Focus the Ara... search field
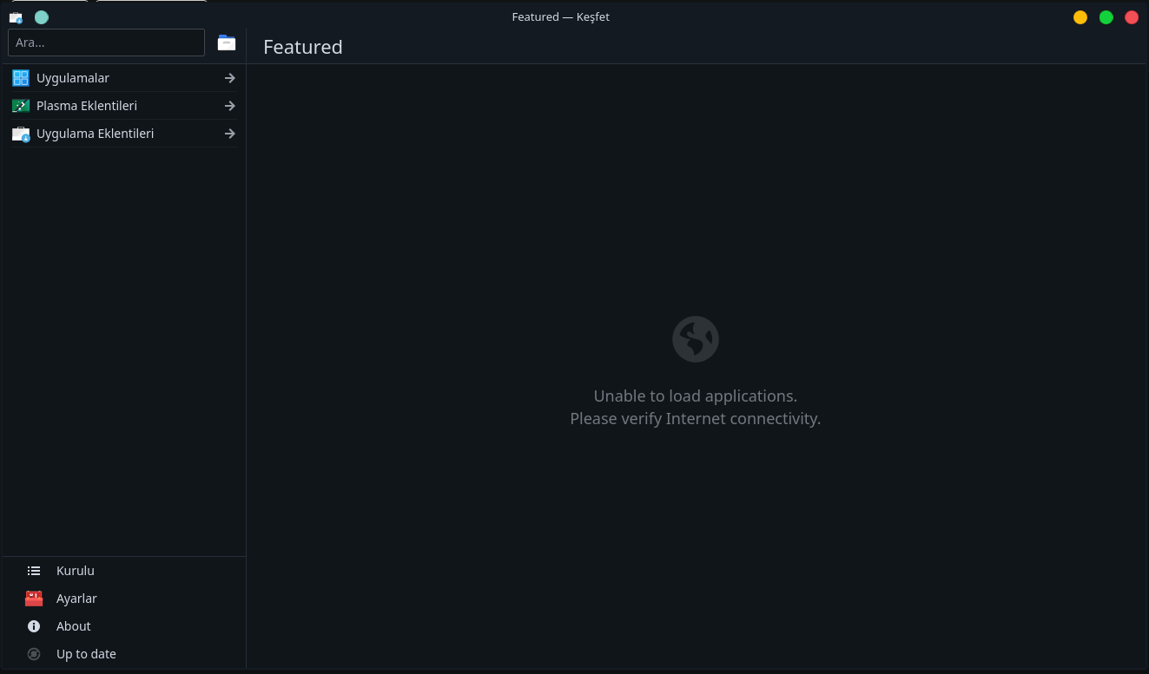Image resolution: width=1149 pixels, height=674 pixels. pos(106,43)
